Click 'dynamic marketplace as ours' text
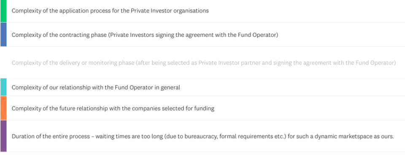Screen dimensions: 405x155 point(355,136)
